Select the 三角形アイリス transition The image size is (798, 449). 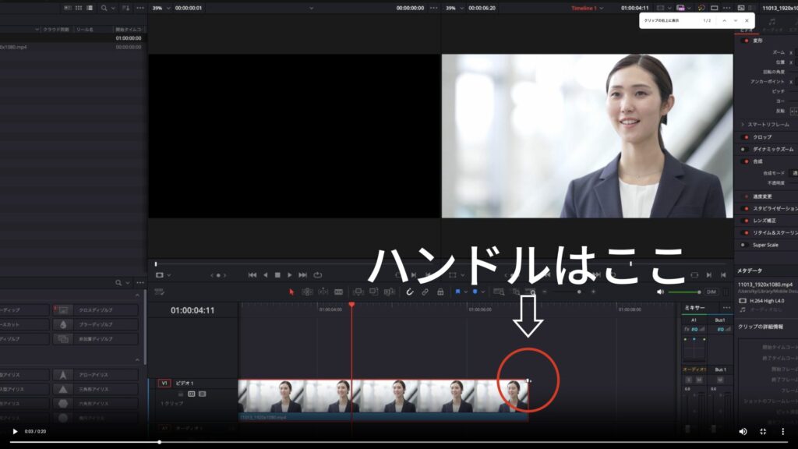(96, 390)
